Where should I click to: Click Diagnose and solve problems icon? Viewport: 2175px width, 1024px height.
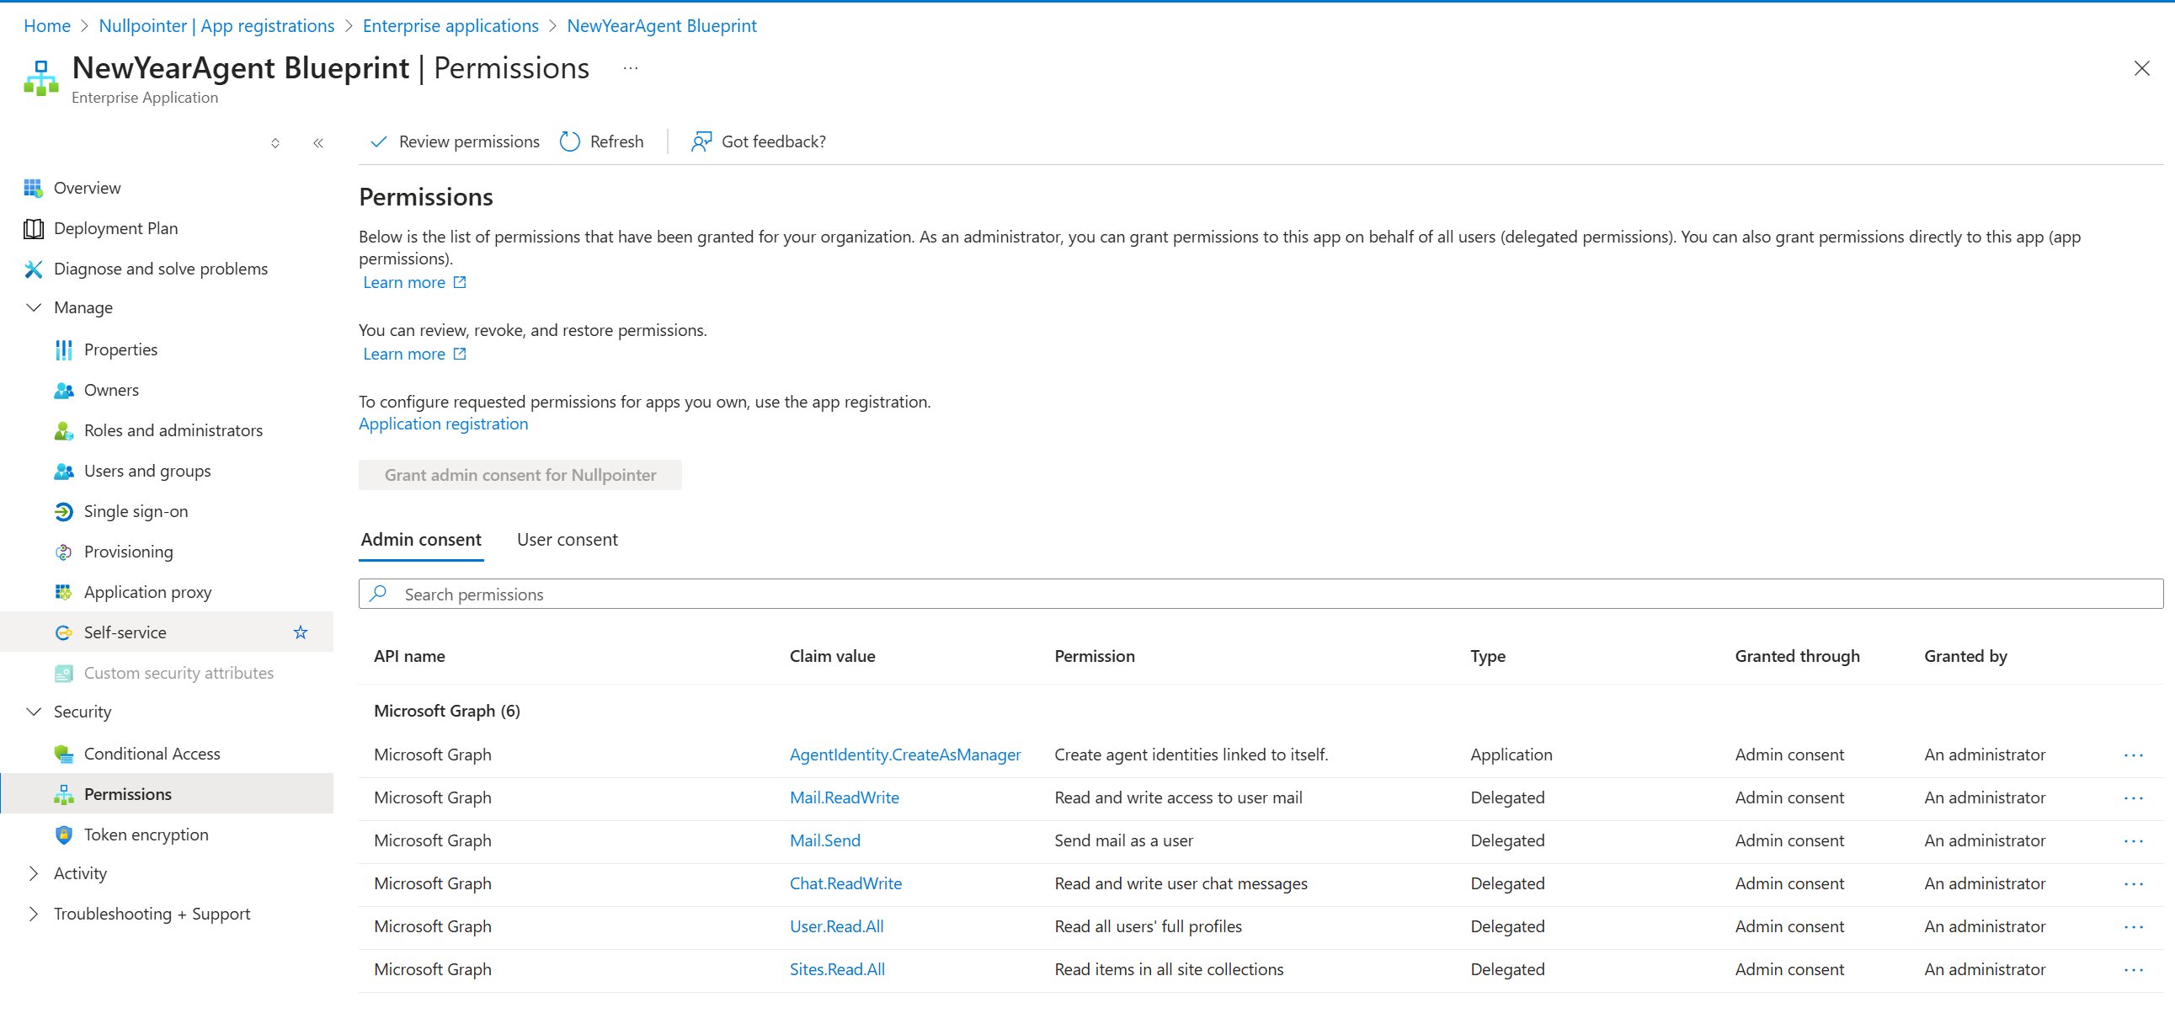pos(33,269)
